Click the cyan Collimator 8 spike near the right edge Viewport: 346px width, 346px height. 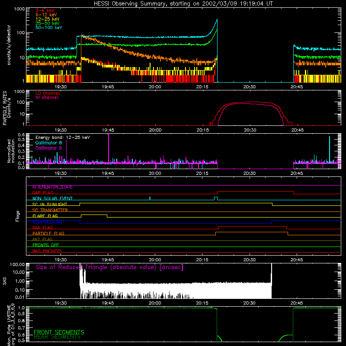(330, 150)
